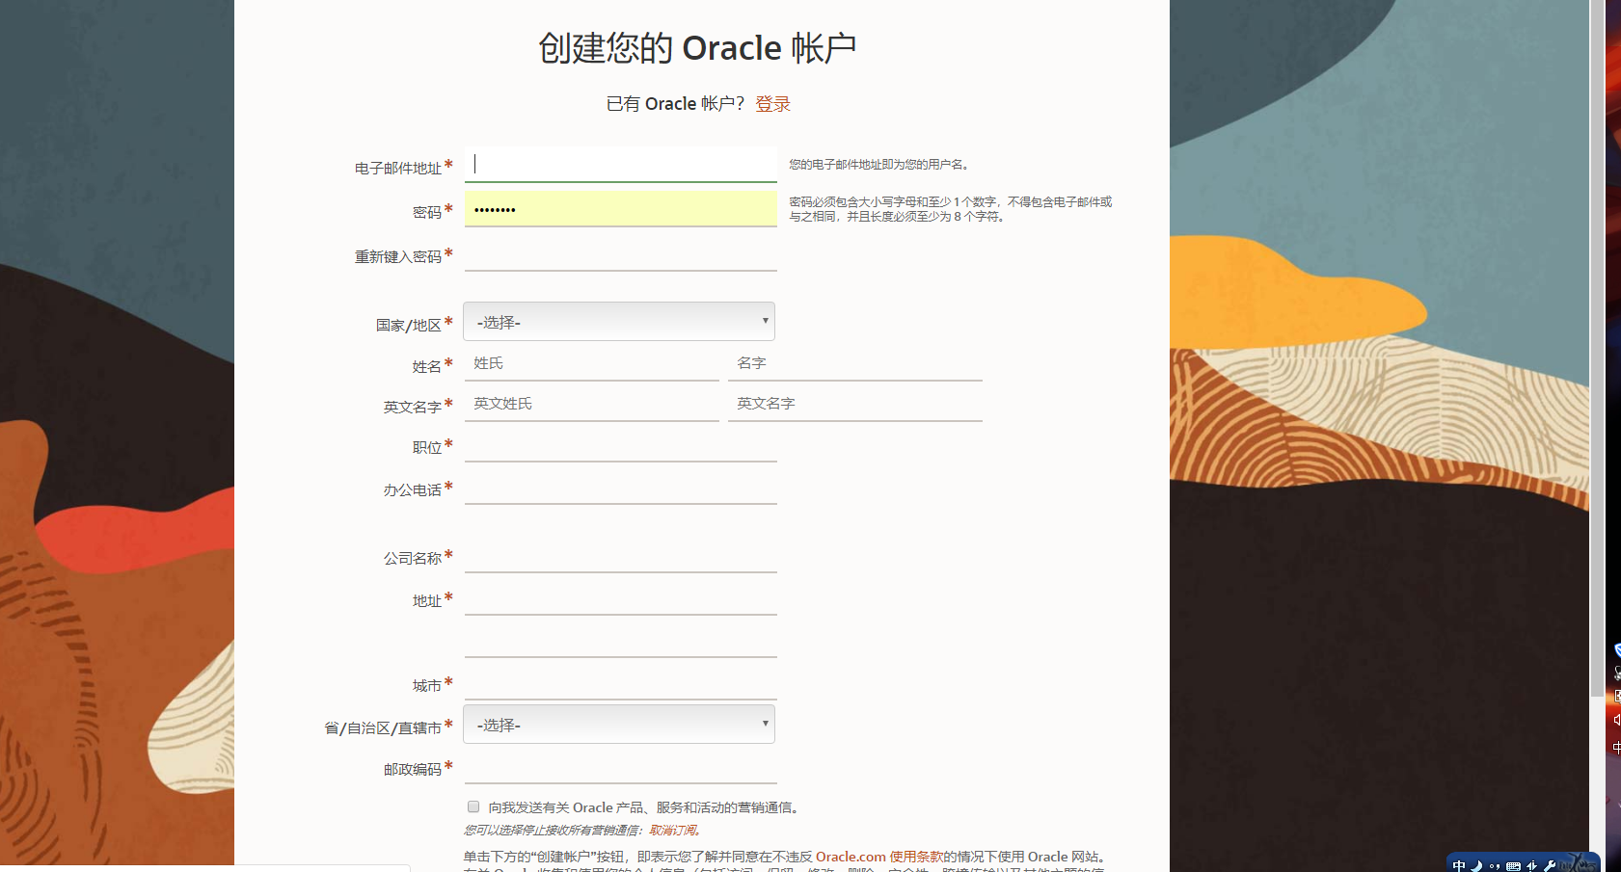The image size is (1621, 872).
Task: Open the 国家/地区 country dropdown
Action: [x=619, y=322]
